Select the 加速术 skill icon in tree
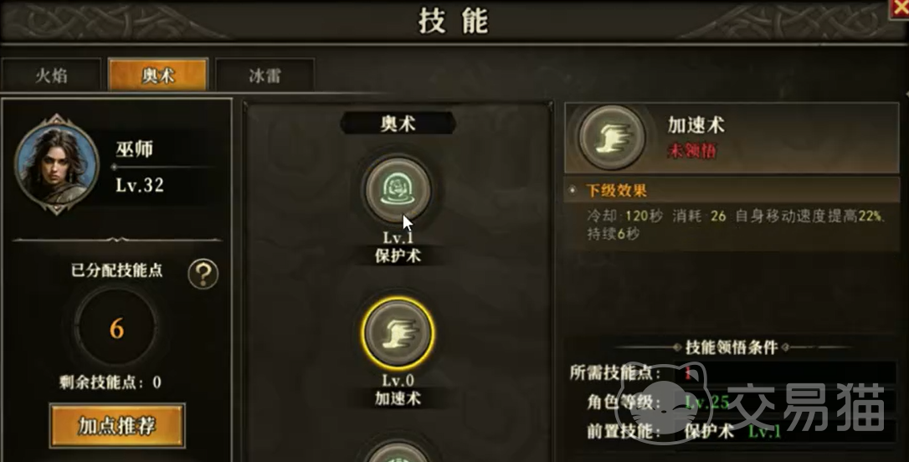This screenshot has height=462, width=909. pos(398,333)
